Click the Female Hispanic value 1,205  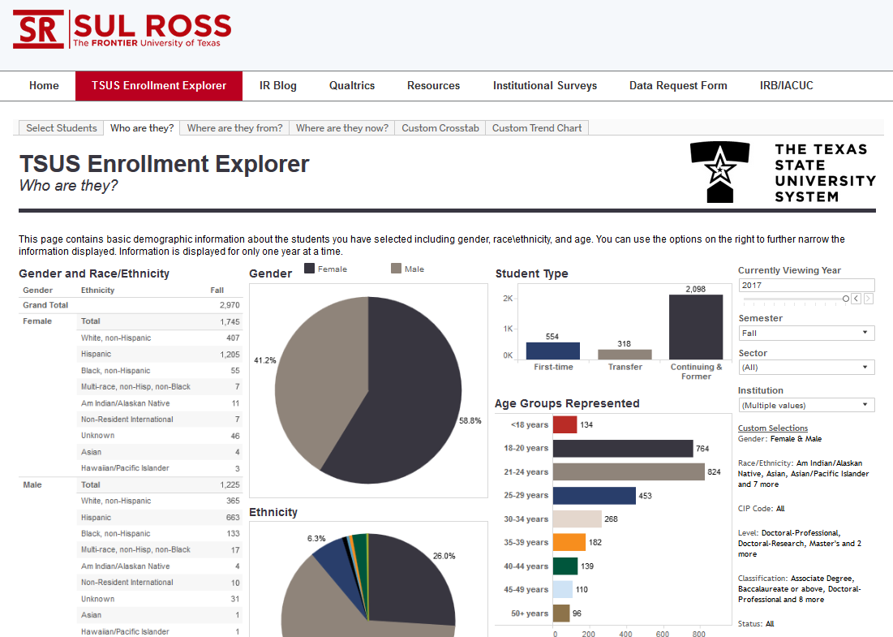pyautogui.click(x=230, y=355)
